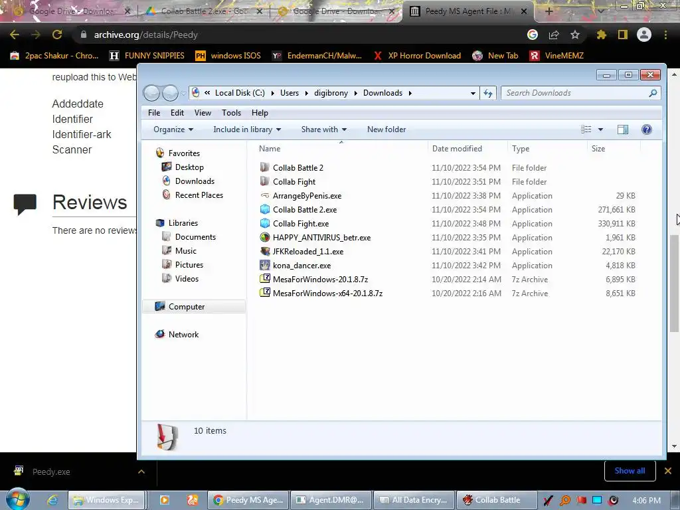680x510 pixels.
Task: Switch to Collab Battle 2.exe Chrome tab
Action: click(x=204, y=11)
